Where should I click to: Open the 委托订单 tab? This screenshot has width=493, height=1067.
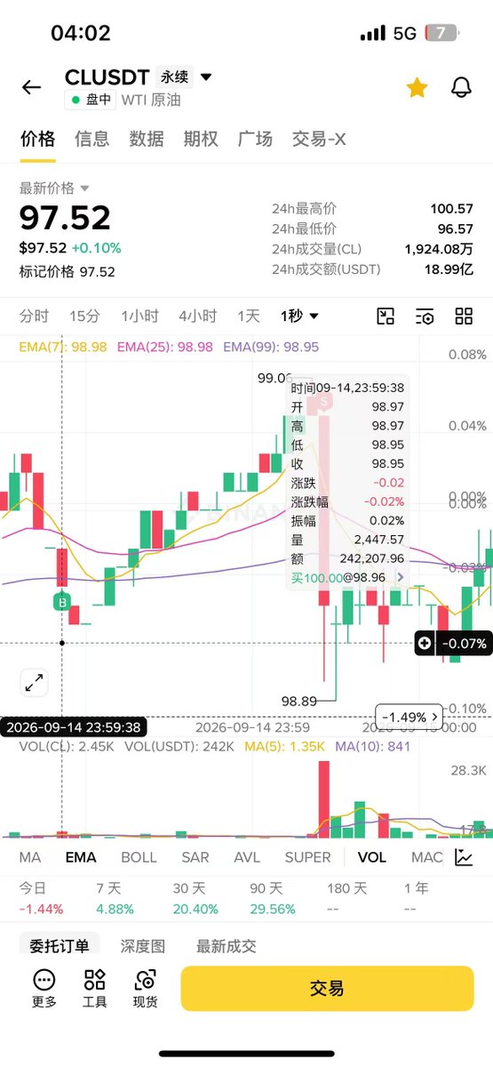click(60, 947)
